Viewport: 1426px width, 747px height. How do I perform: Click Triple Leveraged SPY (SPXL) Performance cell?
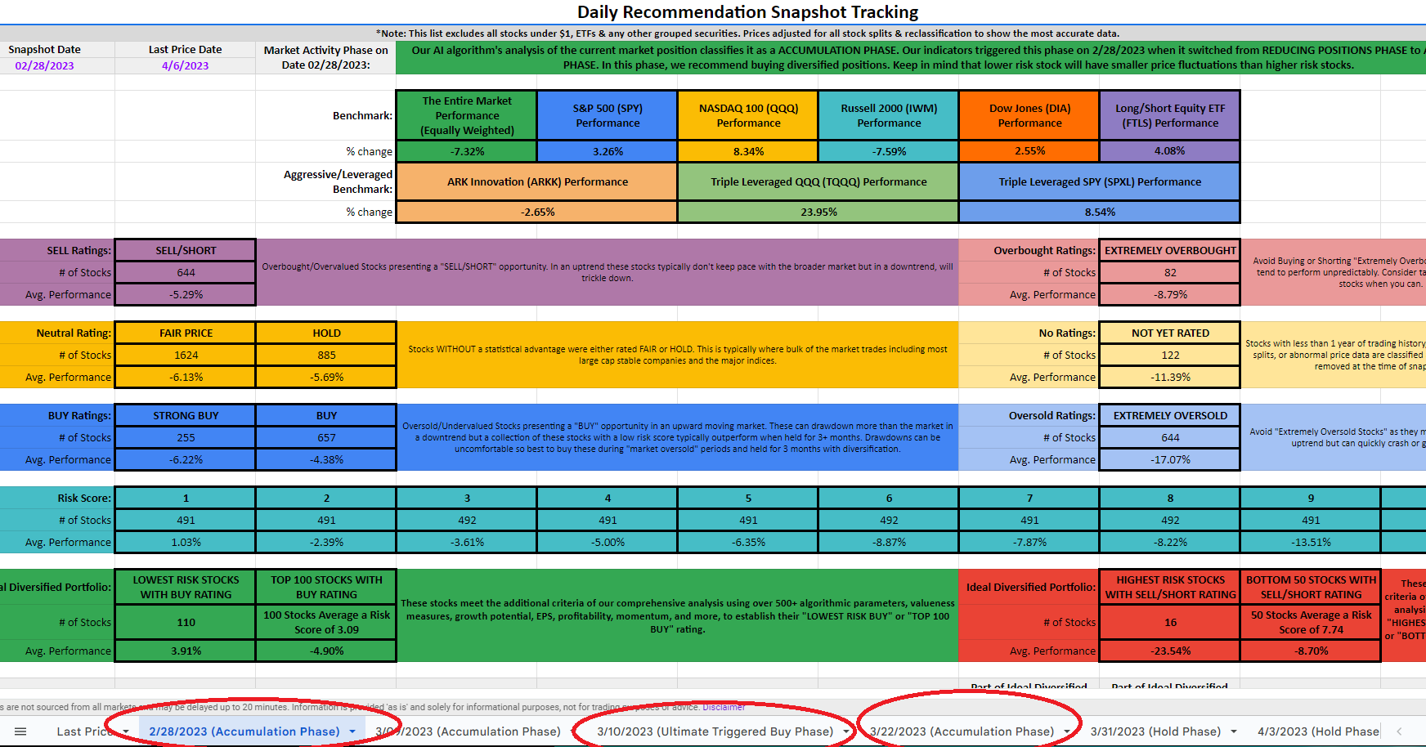[1100, 181]
